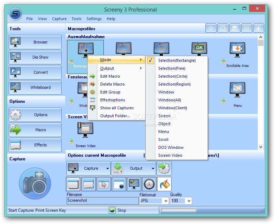Click the save disk icon in Macroprofiles toolbar
The width and height of the screenshot is (275, 224).
coord(235,28)
